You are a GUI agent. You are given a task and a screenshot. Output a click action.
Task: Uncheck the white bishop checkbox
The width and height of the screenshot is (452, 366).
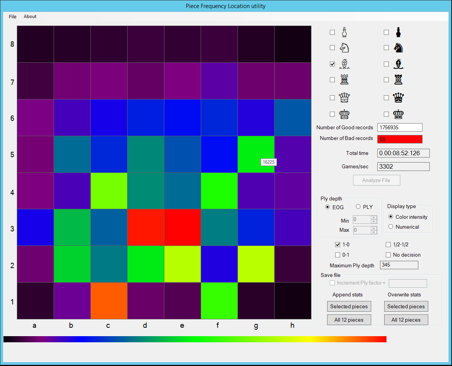[332, 64]
